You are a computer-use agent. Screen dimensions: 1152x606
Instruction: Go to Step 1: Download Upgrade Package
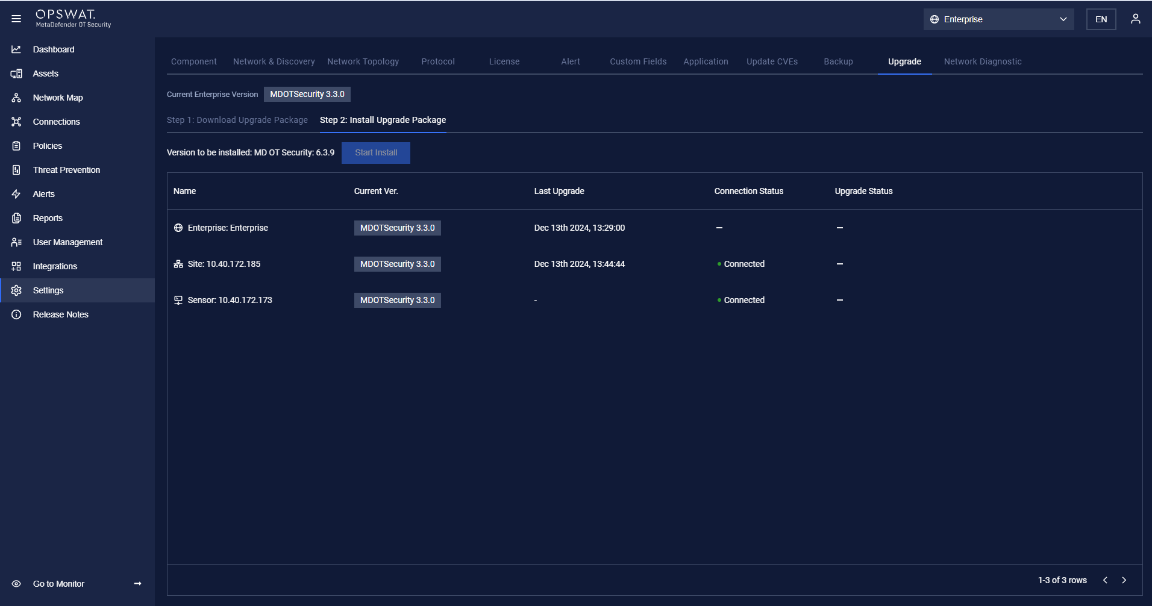(x=237, y=120)
